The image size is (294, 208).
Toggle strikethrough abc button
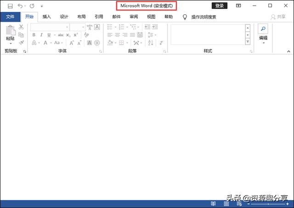coord(61,35)
